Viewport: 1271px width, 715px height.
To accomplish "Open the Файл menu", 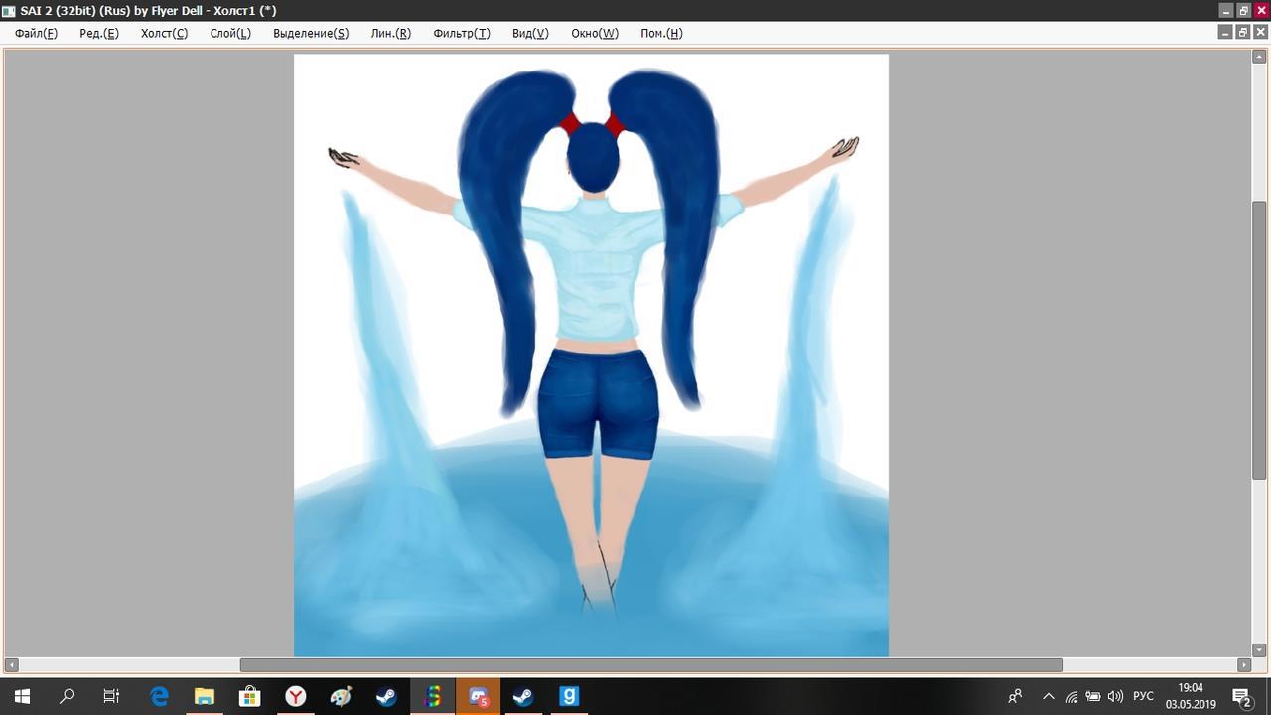I will coord(36,33).
